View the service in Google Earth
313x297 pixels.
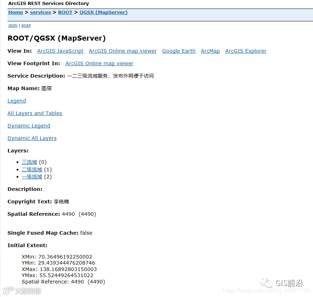[x=179, y=51]
